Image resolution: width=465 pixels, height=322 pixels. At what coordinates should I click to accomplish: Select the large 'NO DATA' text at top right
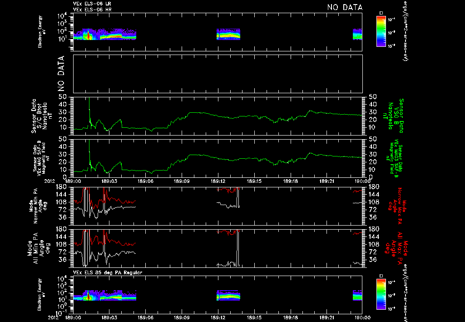point(345,7)
